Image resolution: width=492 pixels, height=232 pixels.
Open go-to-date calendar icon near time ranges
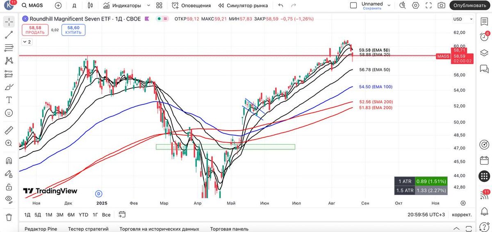(122, 214)
